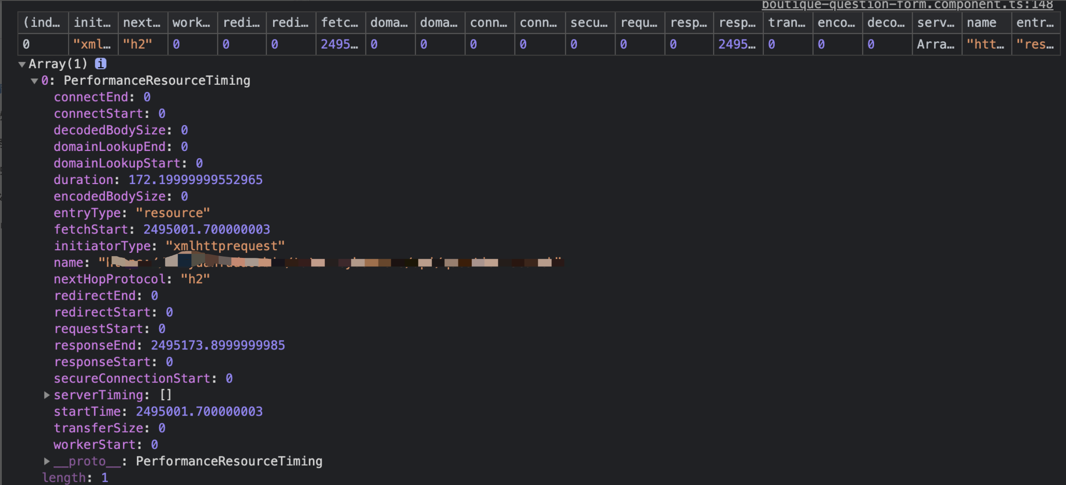
Task: Click the "init…" column header
Action: 93,23
